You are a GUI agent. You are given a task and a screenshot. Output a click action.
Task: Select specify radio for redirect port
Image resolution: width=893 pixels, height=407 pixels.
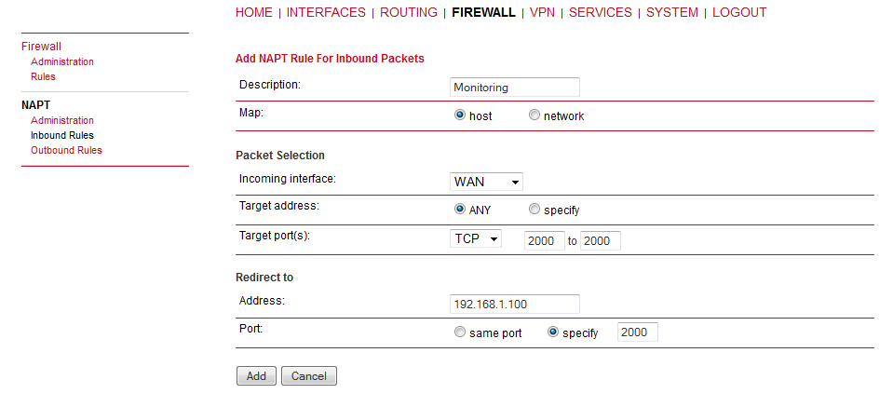coord(552,332)
